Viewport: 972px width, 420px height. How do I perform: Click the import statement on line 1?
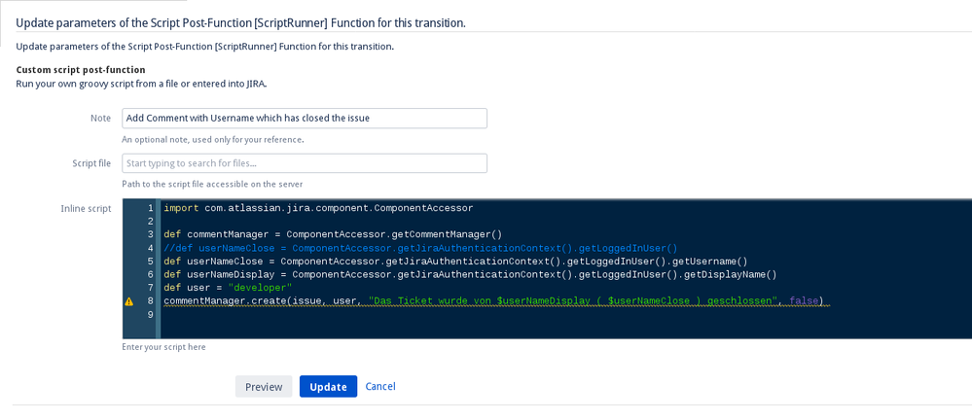coord(318,208)
